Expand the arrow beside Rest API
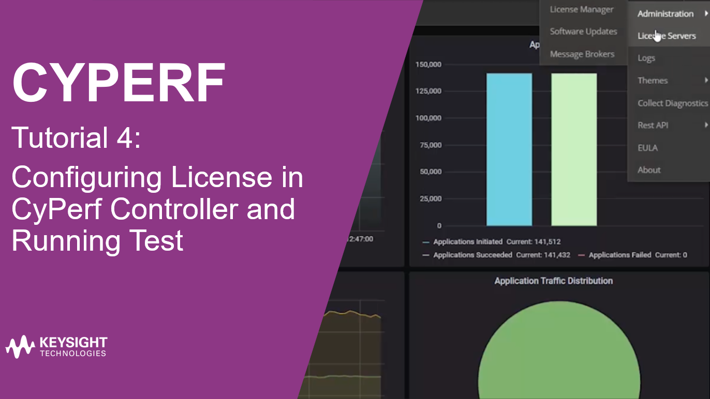 click(706, 126)
